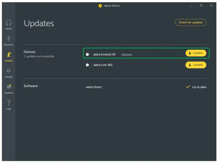Click the Settings label in sidebar
Viewport: 217px width, 162px height.
[x=9, y=77]
